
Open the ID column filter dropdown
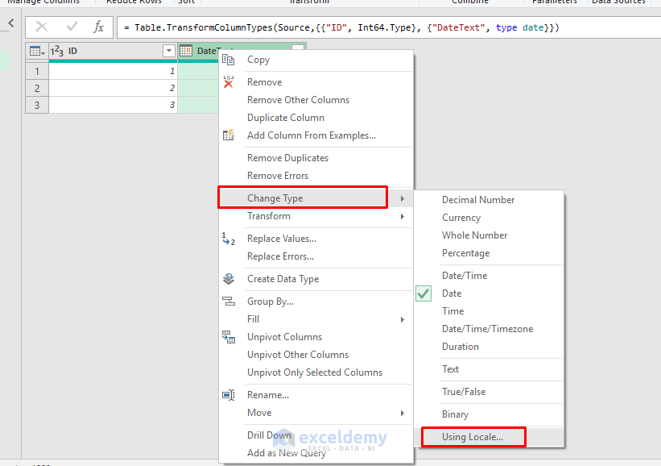(168, 51)
